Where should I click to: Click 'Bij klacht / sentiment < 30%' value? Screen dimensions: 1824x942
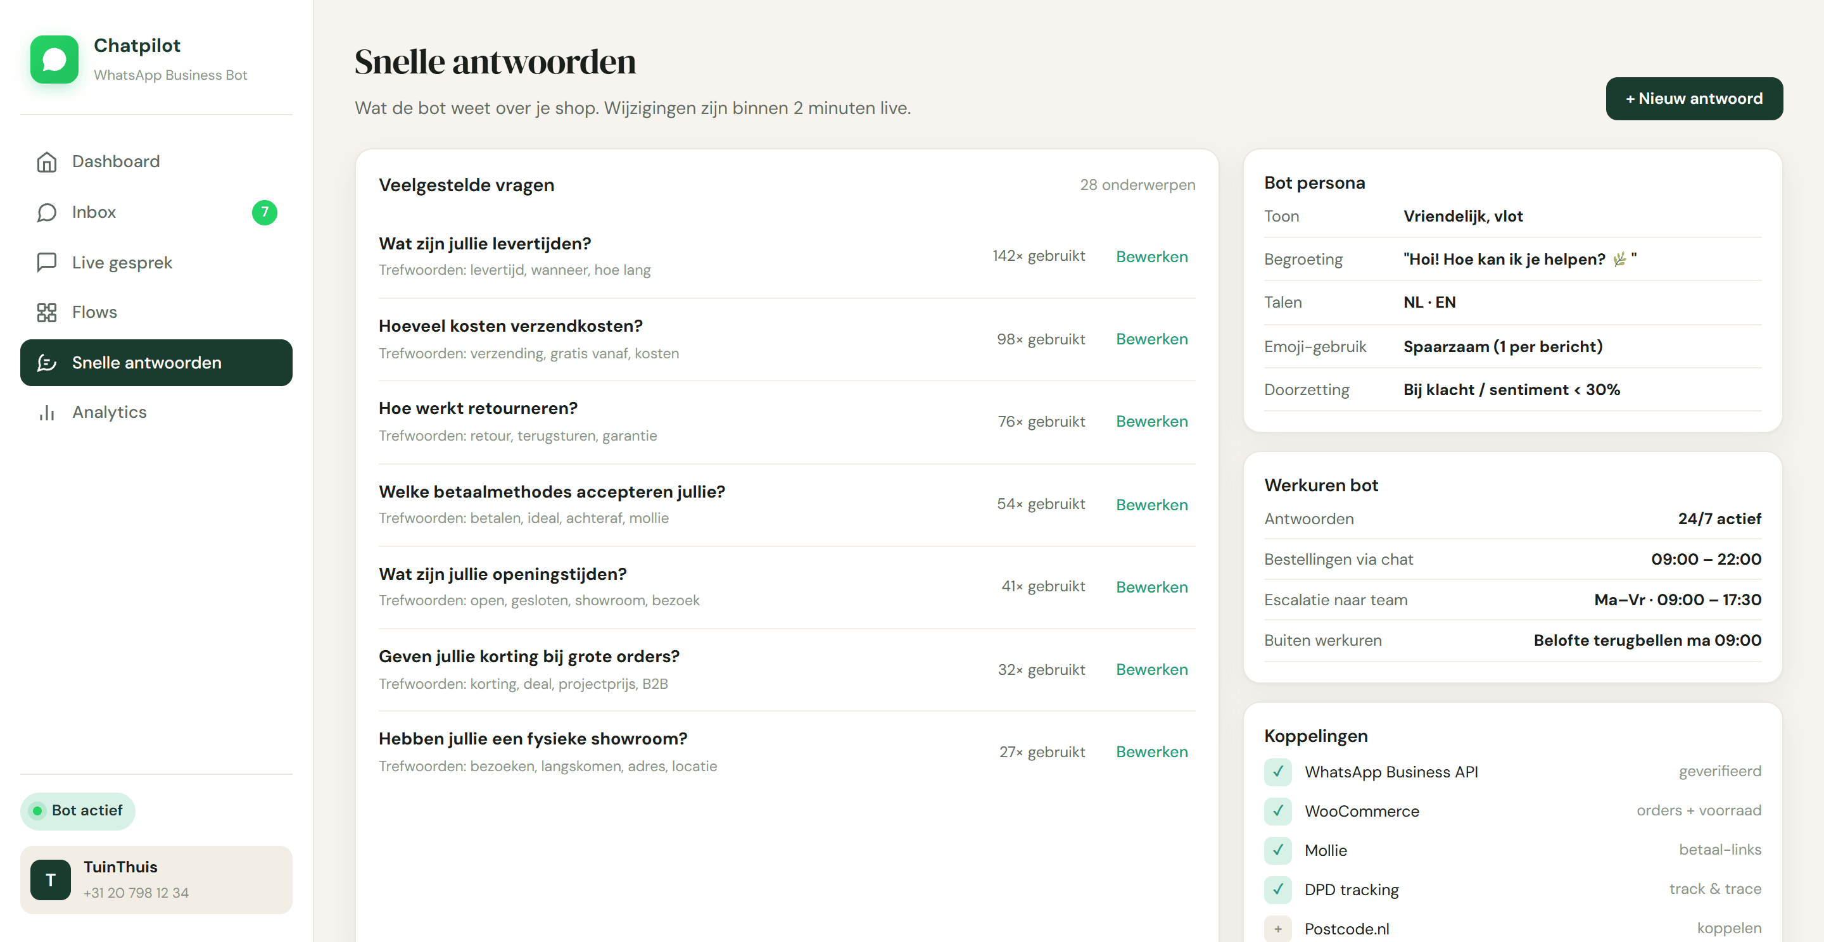click(1512, 390)
